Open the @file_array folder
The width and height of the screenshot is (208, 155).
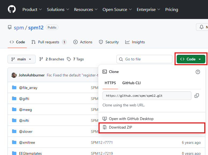pyautogui.click(x=28, y=88)
